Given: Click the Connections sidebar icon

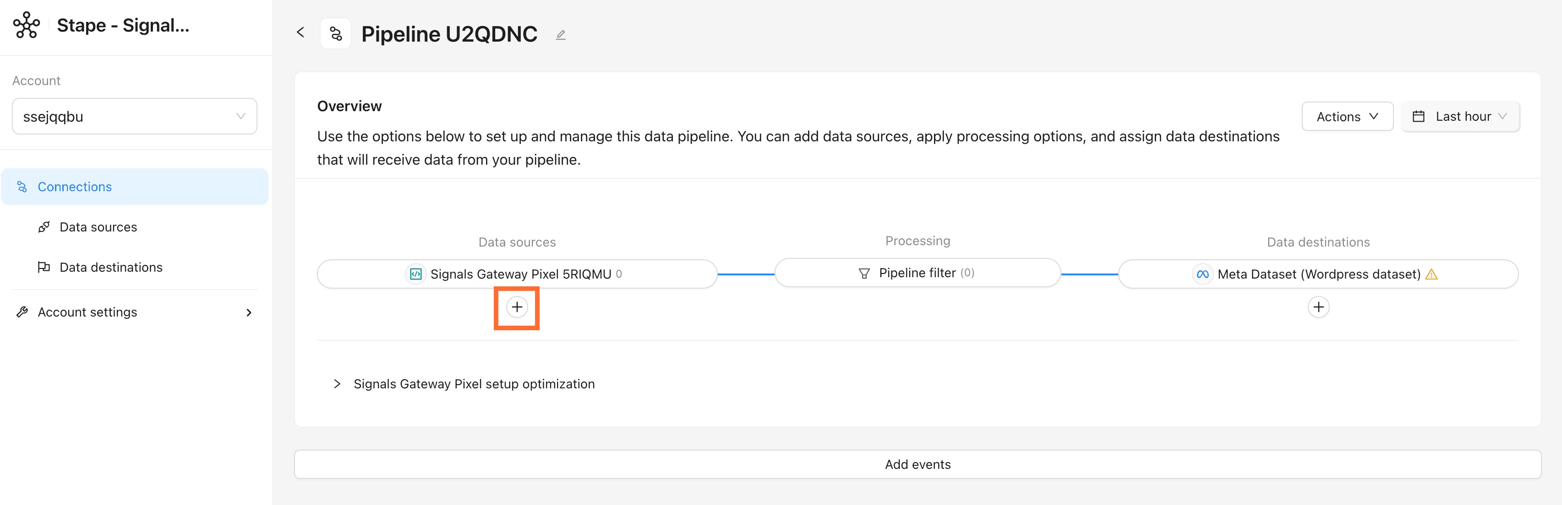Looking at the screenshot, I should (x=22, y=187).
